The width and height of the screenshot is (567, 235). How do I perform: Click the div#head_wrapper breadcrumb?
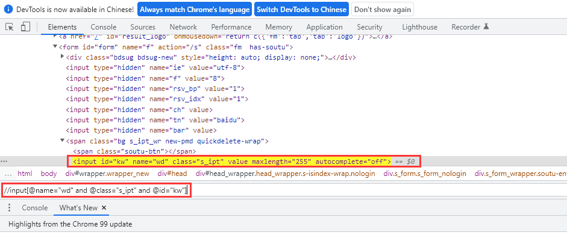click(x=286, y=174)
